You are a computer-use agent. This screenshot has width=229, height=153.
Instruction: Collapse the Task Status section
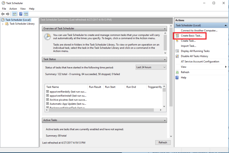click(165, 60)
